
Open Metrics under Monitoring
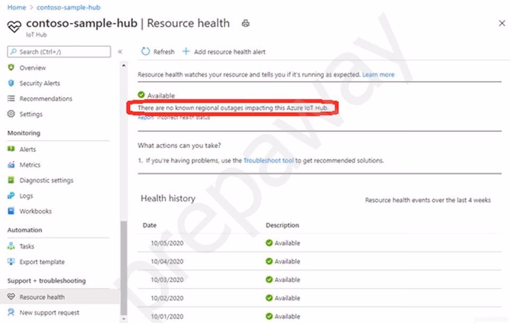[30, 165]
